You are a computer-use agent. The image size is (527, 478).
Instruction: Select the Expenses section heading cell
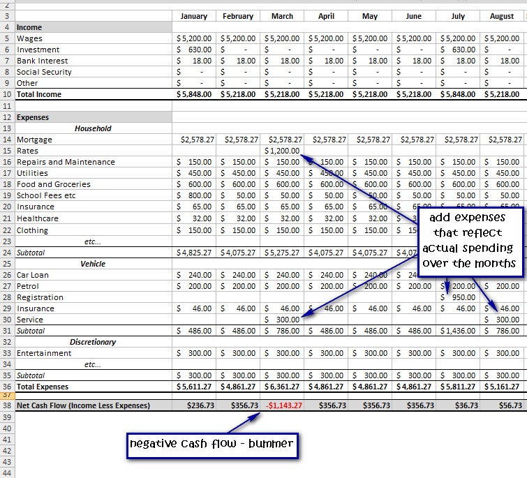(x=94, y=117)
